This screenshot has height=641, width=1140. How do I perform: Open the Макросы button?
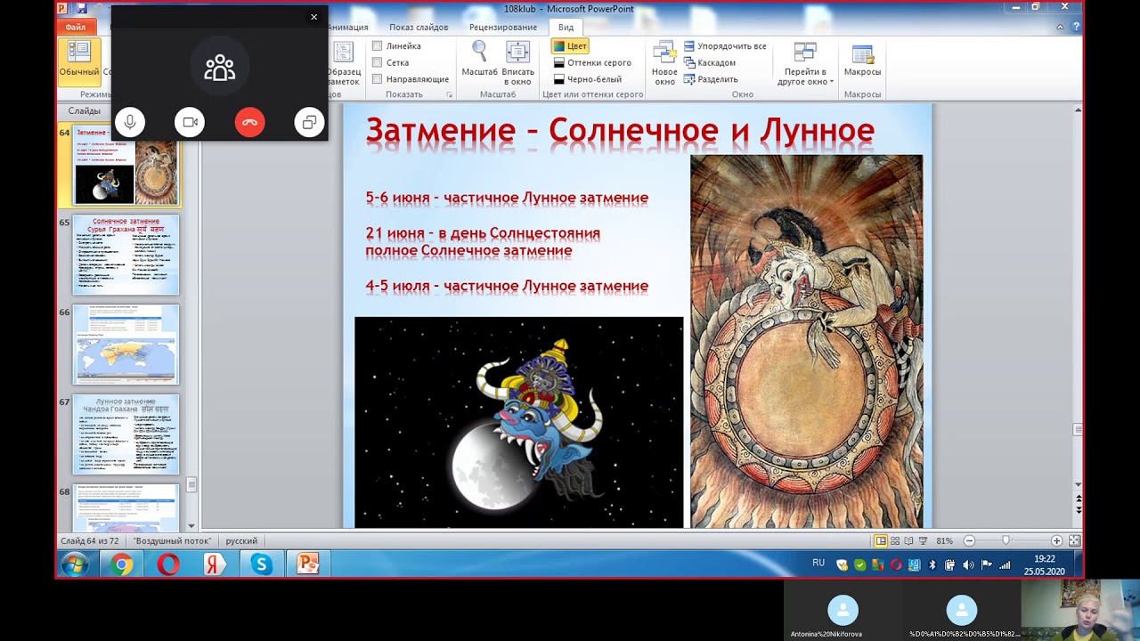[x=862, y=60]
